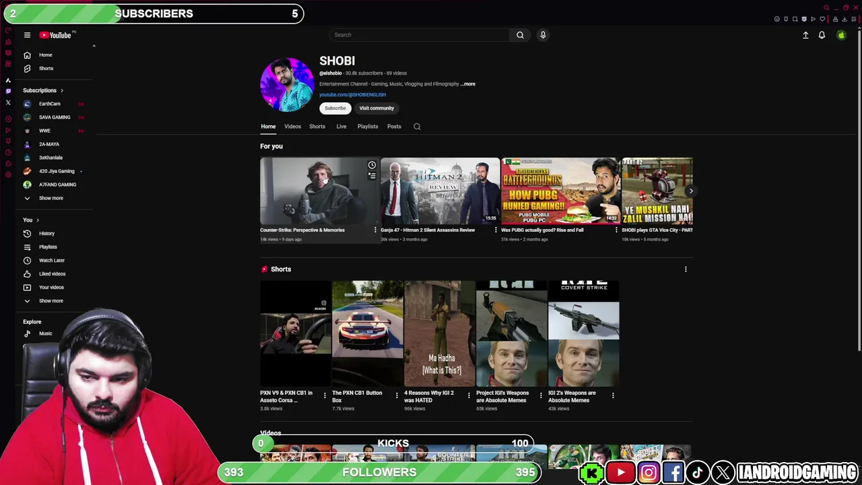Screen dimensions: 862x485
Task: Add Counter-Strike video to queue
Action: pos(372,176)
